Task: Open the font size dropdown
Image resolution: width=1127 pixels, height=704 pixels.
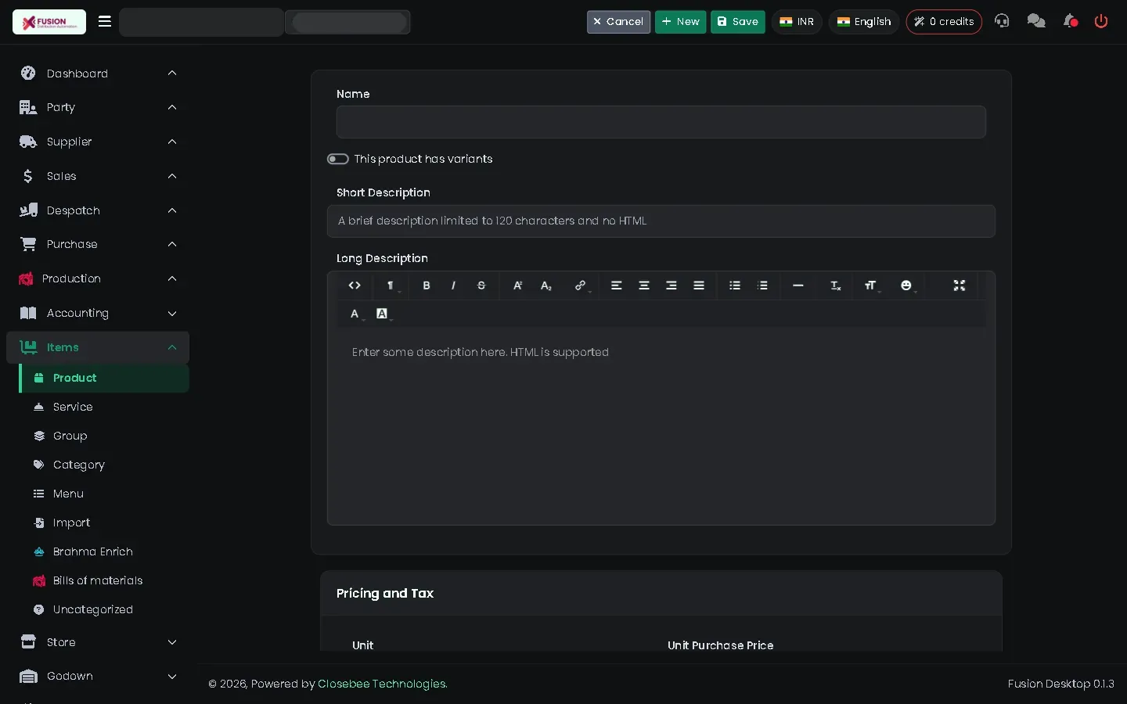Action: tap(870, 286)
